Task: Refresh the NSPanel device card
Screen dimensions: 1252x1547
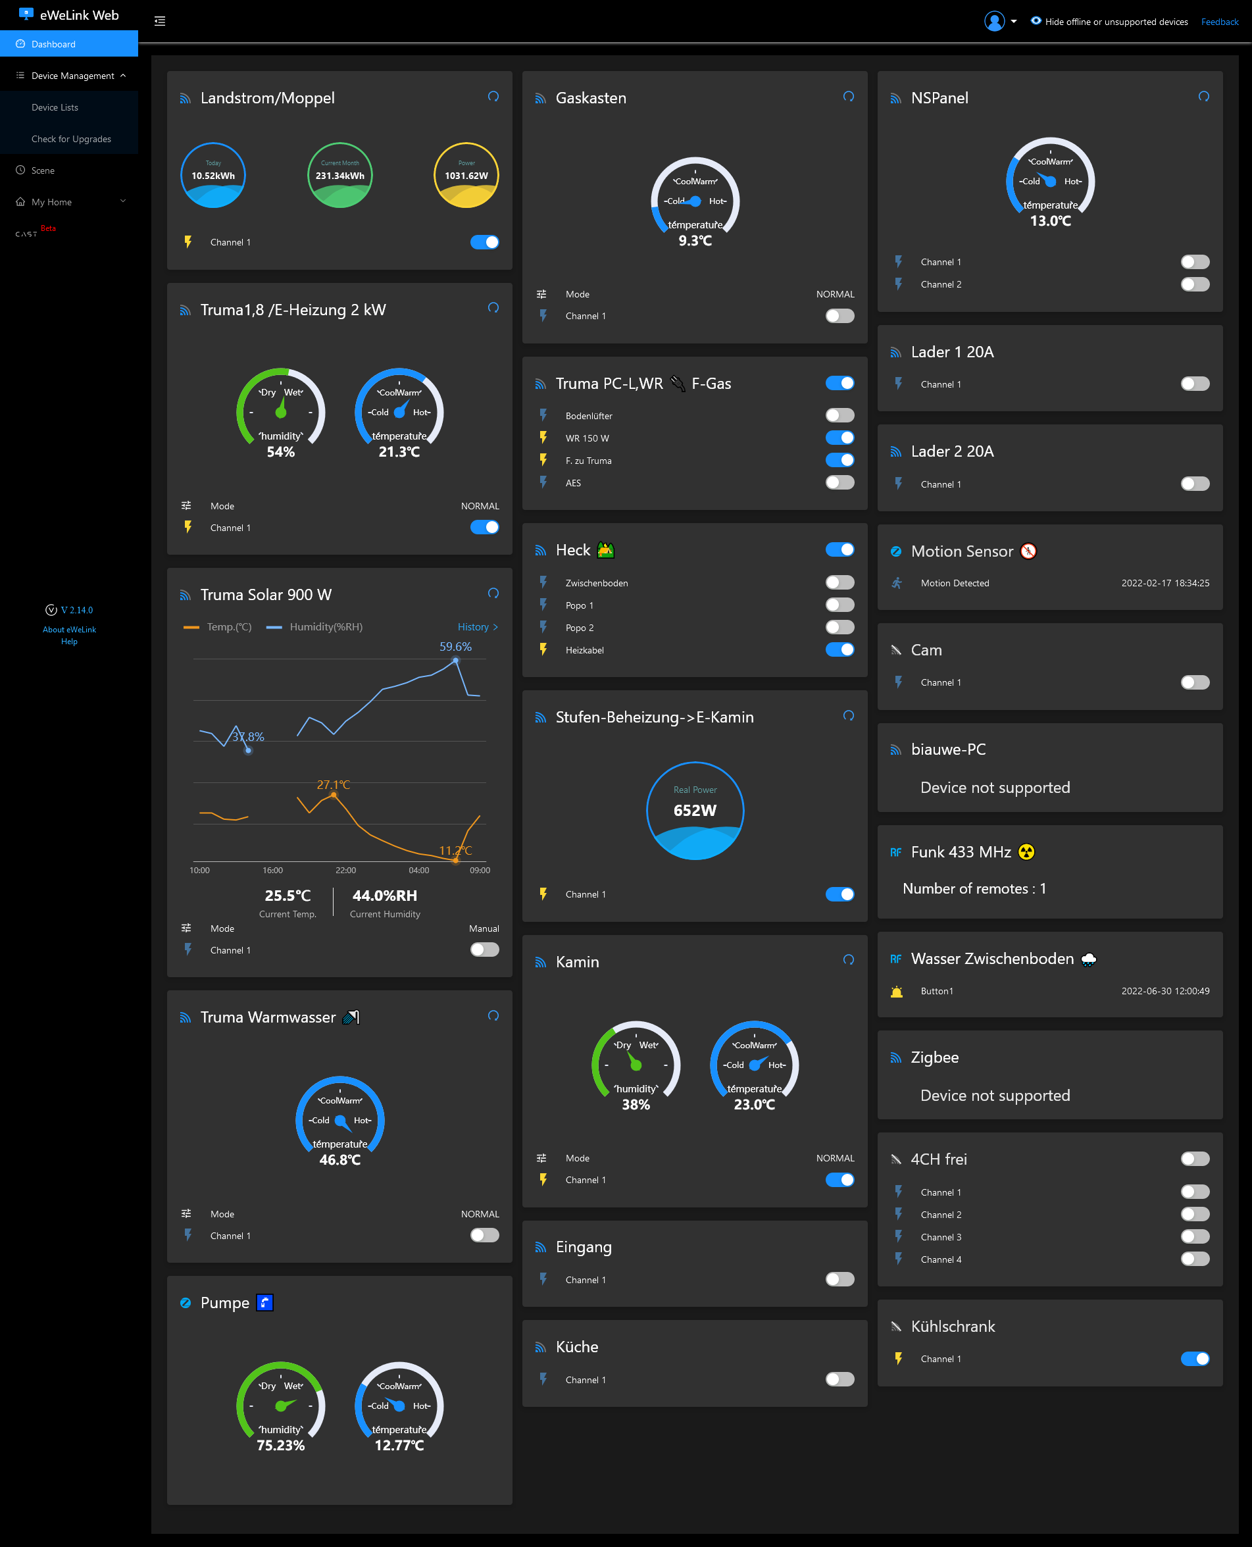Action: pos(1204,97)
